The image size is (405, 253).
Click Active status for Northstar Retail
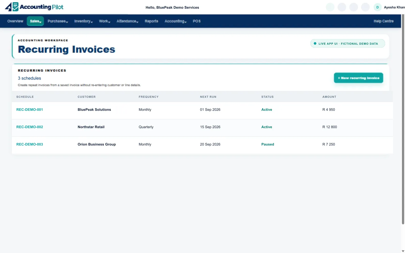click(x=267, y=127)
